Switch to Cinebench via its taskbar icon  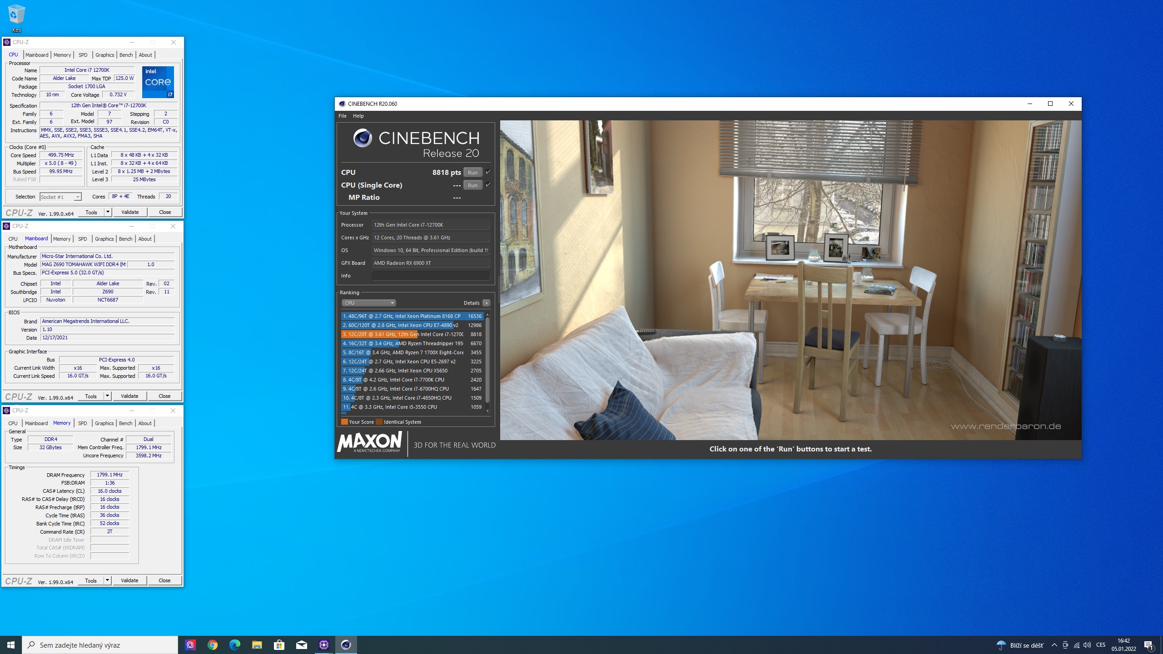point(346,644)
